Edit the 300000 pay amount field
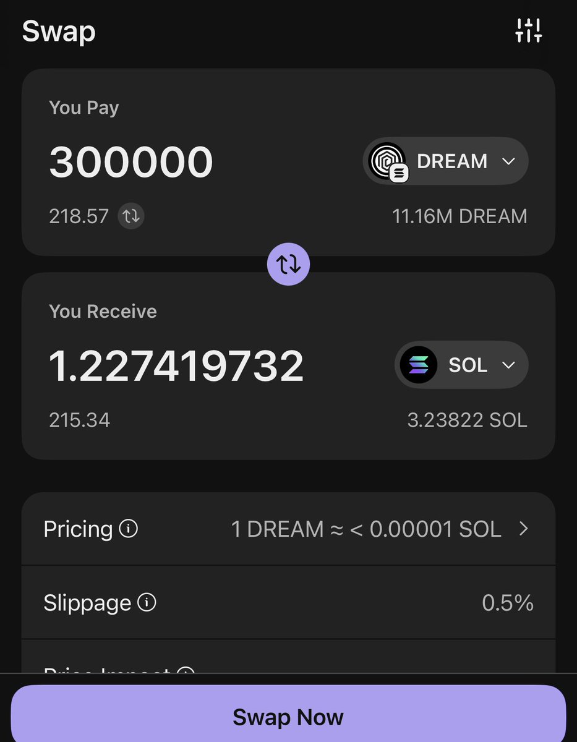Screen dimensions: 577x742 tap(131, 162)
